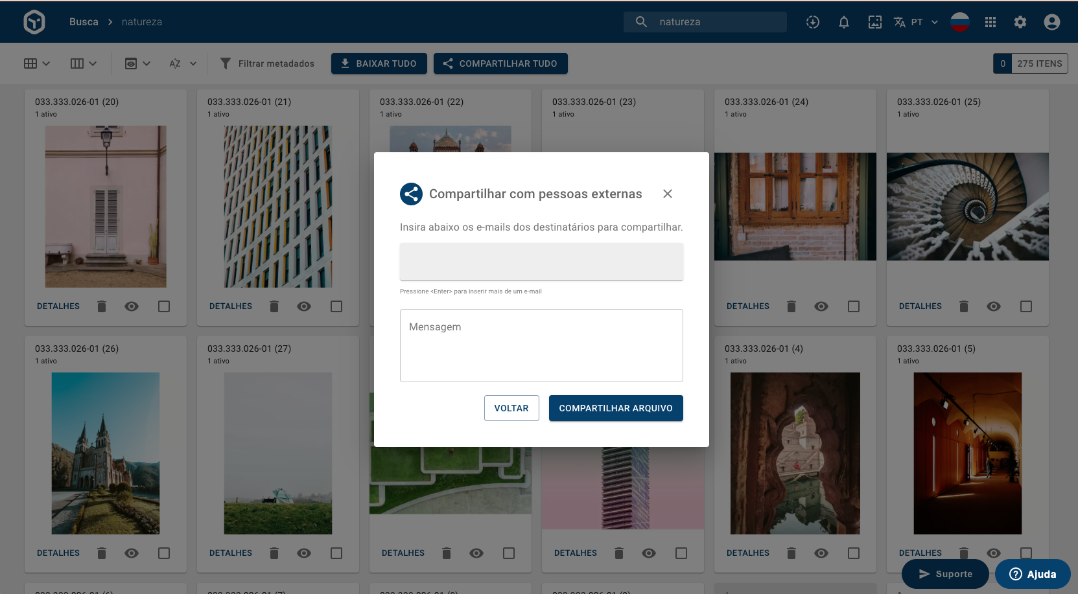Delete item 033.333.026-01 (26)

102,553
